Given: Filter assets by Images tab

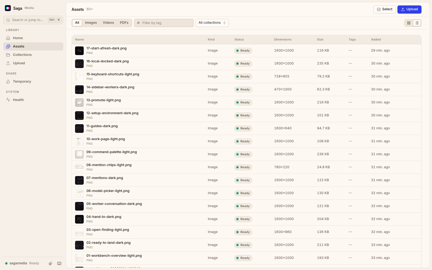Looking at the screenshot, I should point(91,23).
